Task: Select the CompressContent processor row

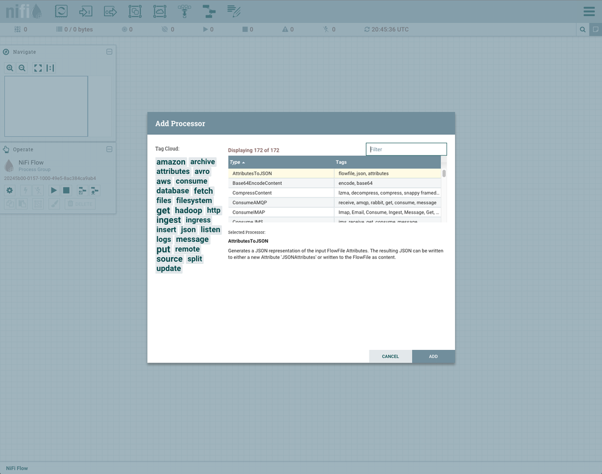Action: (334, 193)
